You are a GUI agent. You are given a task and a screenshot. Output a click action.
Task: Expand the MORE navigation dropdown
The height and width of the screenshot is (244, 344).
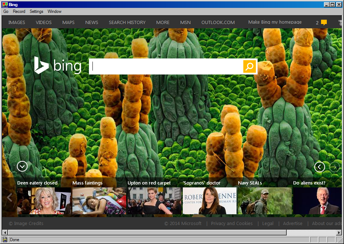click(x=163, y=22)
